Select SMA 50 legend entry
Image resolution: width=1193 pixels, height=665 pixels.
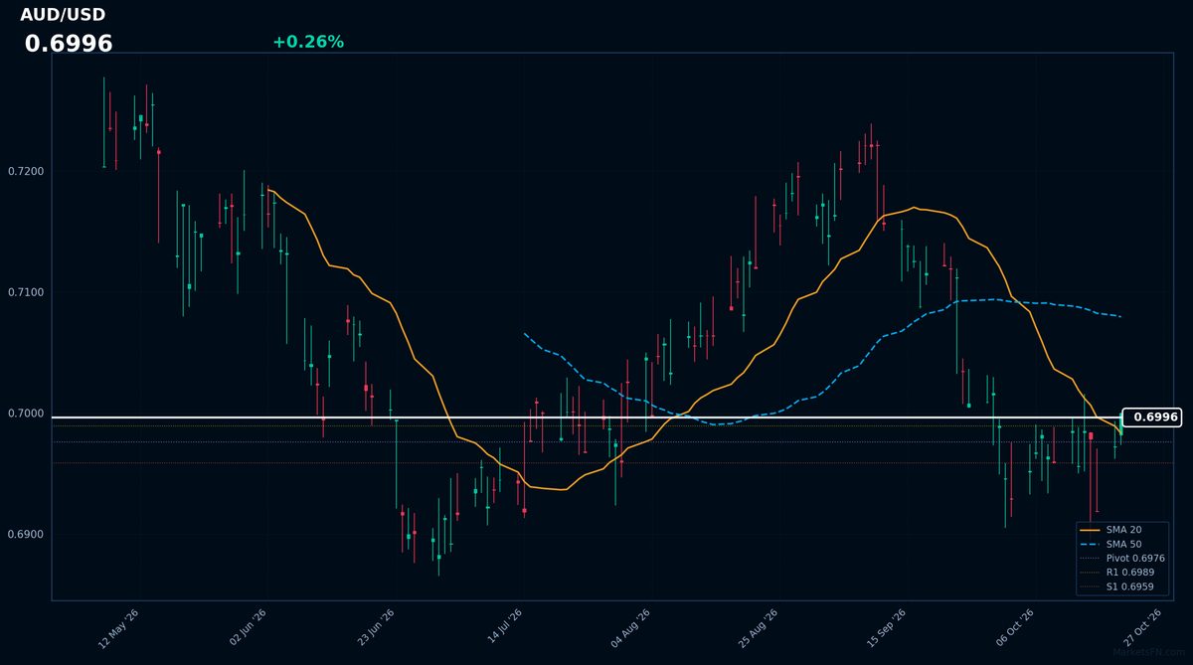[x=1120, y=544]
